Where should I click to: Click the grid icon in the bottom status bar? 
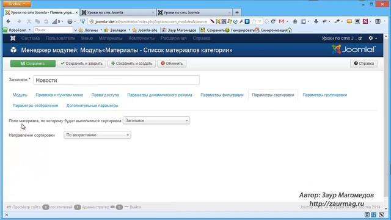[x=373, y=215]
